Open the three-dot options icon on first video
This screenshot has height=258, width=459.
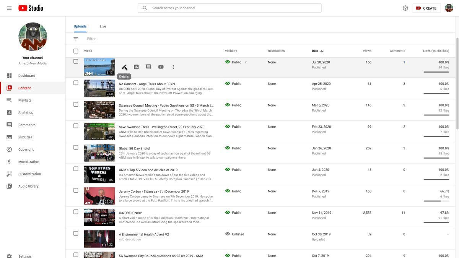[173, 67]
